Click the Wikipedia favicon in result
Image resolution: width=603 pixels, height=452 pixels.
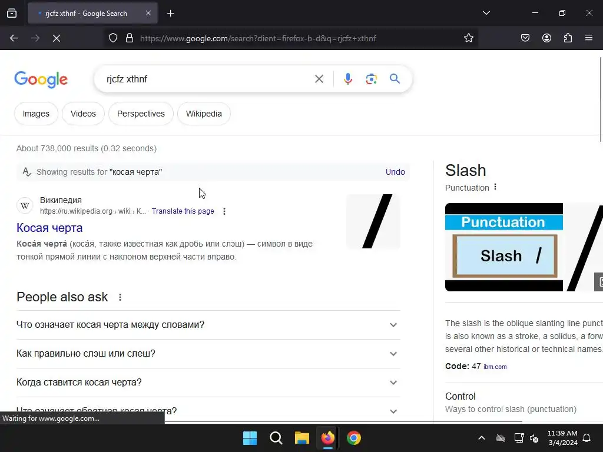(25, 205)
